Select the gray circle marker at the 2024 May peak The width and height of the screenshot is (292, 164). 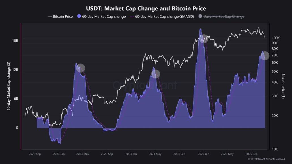click(x=156, y=74)
